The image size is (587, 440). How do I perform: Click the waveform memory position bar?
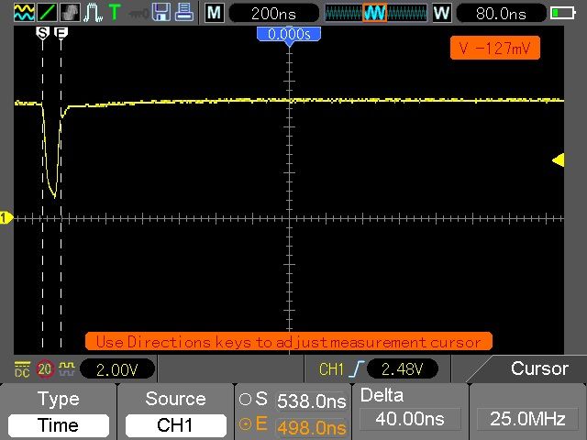click(x=376, y=14)
